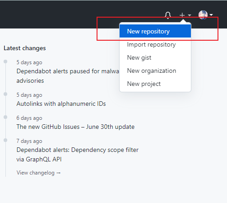Click the Latest changes heading

(x=25, y=48)
